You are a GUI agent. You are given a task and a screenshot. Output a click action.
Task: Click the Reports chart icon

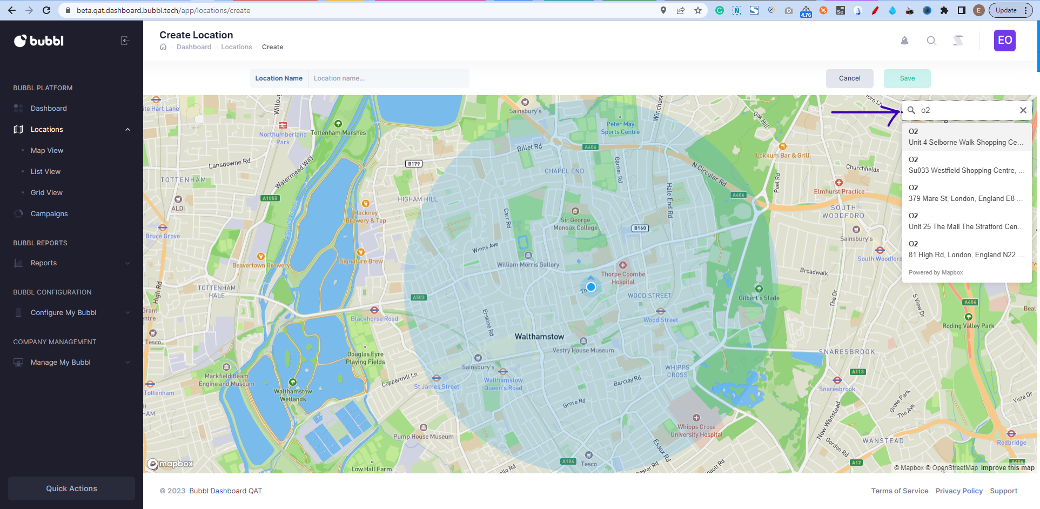pyautogui.click(x=18, y=263)
